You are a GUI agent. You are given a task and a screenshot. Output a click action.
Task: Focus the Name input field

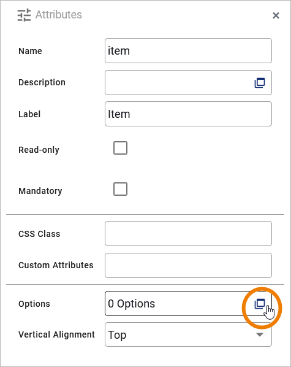coord(189,51)
